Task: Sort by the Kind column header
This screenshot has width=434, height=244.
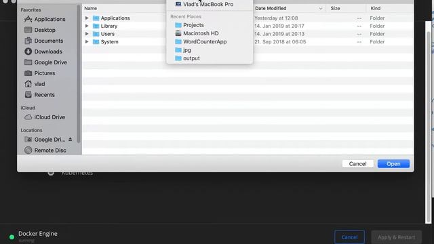Action: click(x=375, y=8)
